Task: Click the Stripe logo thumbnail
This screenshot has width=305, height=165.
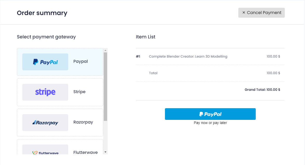Action: pyautogui.click(x=45, y=92)
